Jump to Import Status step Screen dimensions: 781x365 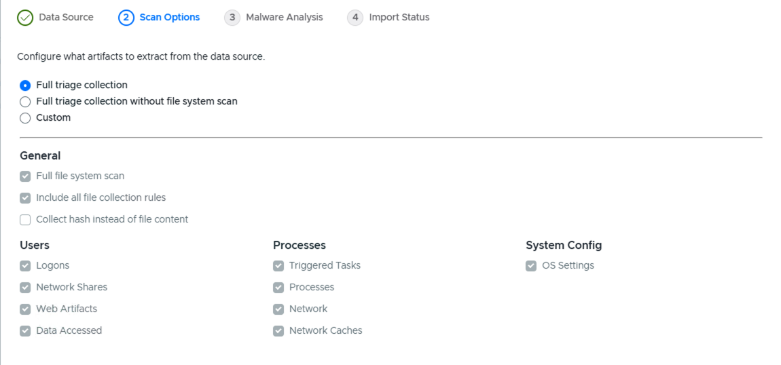point(399,18)
